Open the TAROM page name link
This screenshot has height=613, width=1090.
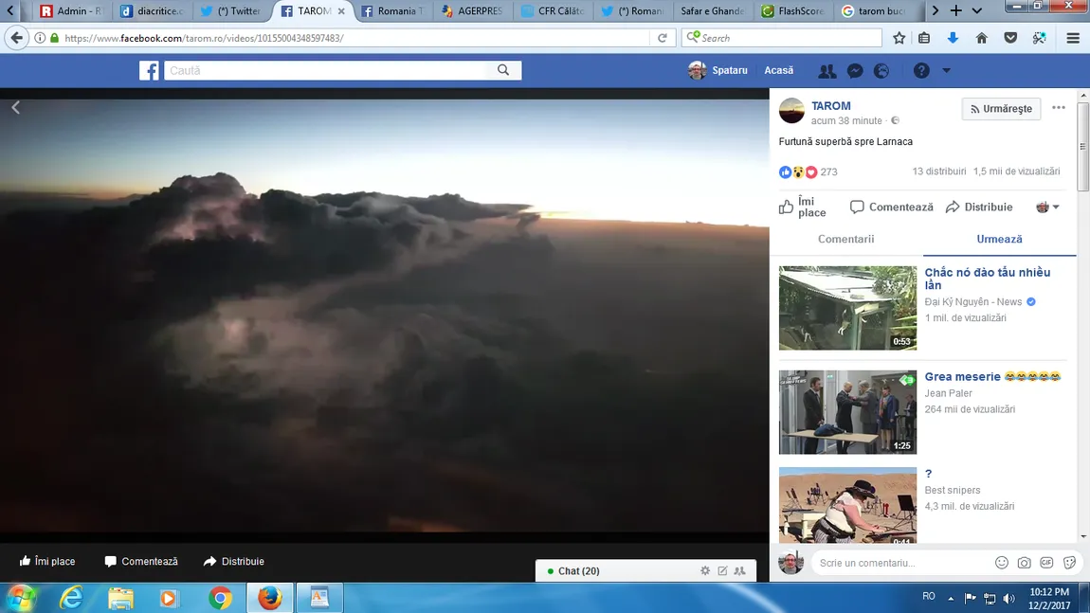[830, 106]
